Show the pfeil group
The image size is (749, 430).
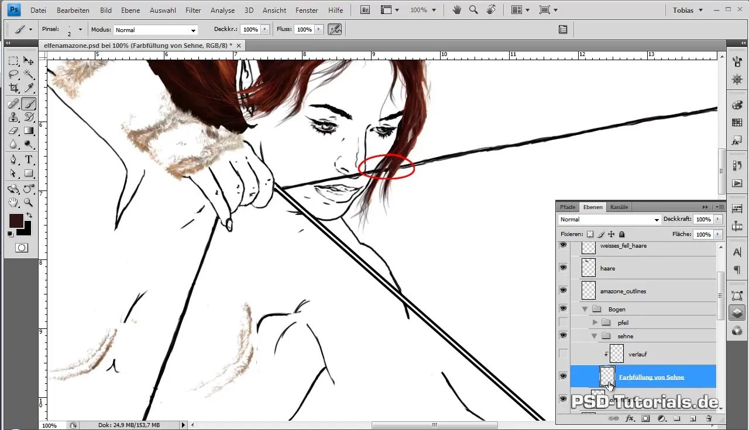coord(563,322)
